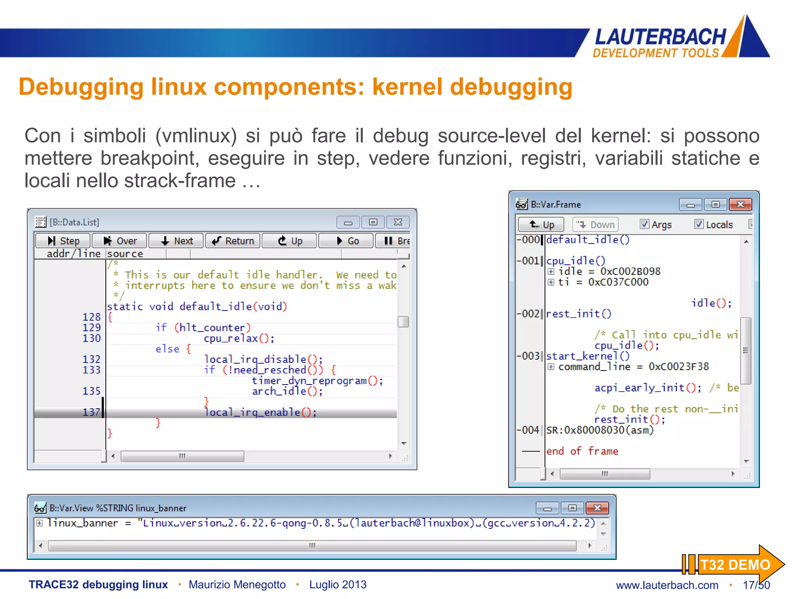Click the Next button in Data.List

click(x=176, y=241)
